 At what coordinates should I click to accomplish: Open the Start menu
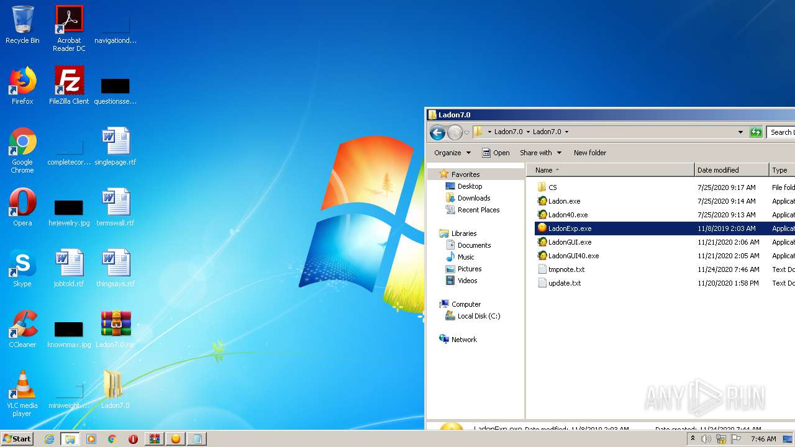pyautogui.click(x=17, y=439)
